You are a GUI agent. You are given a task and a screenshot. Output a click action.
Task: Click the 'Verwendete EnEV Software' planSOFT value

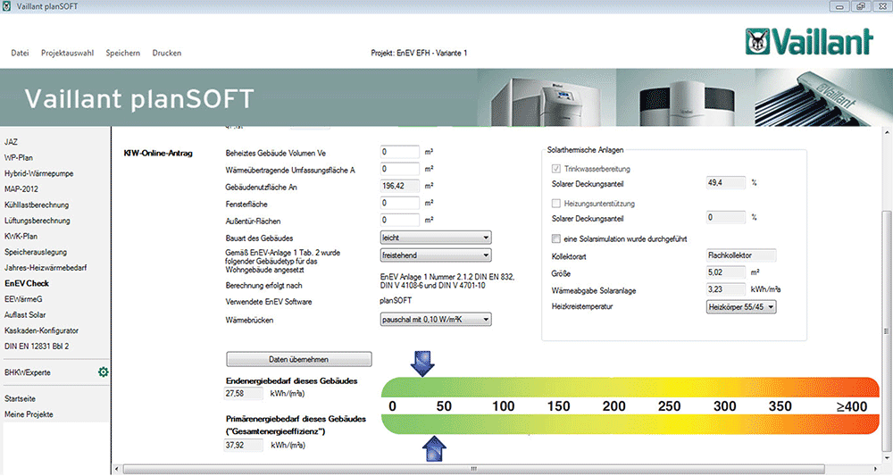coord(396,301)
